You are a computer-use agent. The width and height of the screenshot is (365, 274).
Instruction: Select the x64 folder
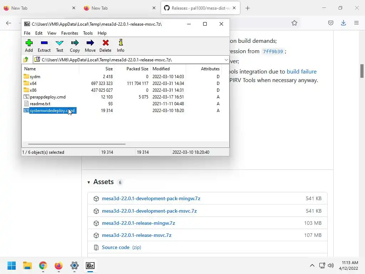pyautogui.click(x=33, y=83)
